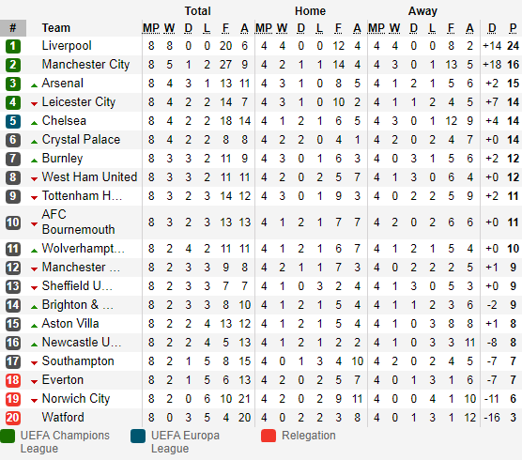Click Liverpool's green rank 1 badge
The image size is (522, 460).
13,46
